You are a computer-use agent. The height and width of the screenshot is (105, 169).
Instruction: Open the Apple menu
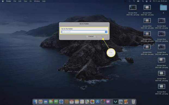tap(3, 1)
